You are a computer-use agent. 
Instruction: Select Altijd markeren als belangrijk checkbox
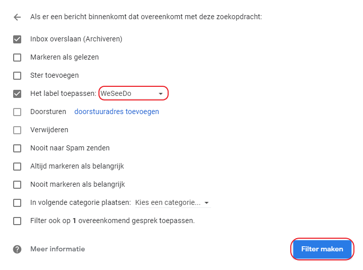17,167
